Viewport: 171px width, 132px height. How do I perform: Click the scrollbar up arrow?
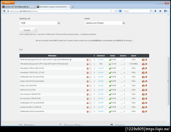tap(168, 15)
